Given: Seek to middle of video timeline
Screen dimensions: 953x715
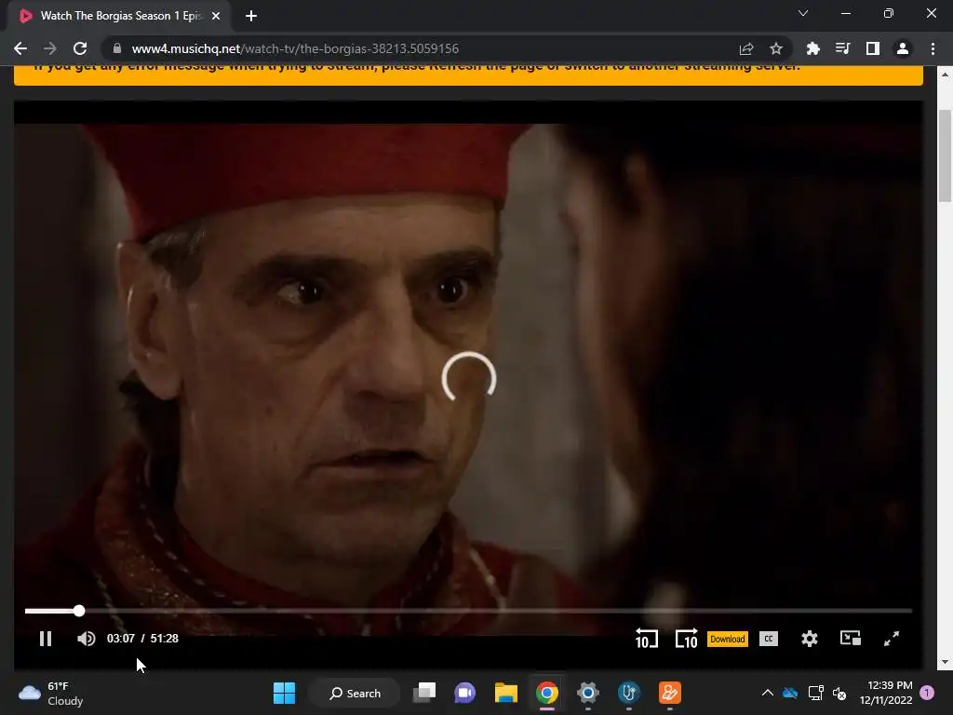Looking at the screenshot, I should tap(468, 611).
